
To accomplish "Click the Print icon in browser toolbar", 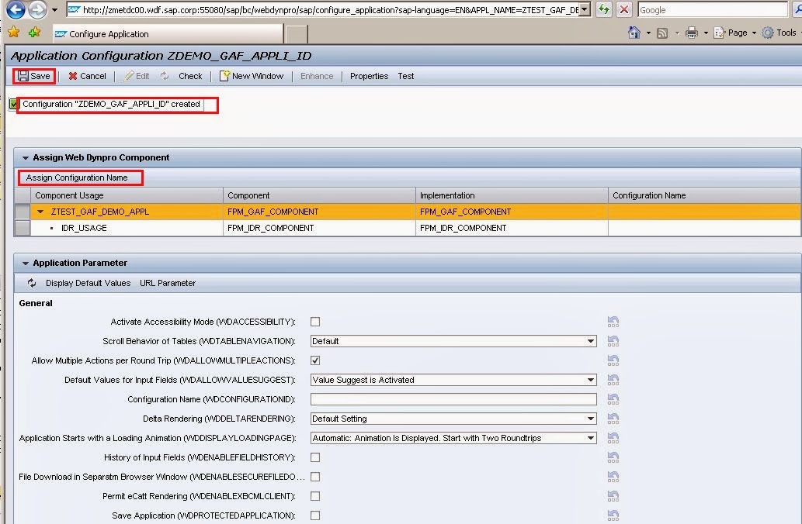I will point(691,33).
